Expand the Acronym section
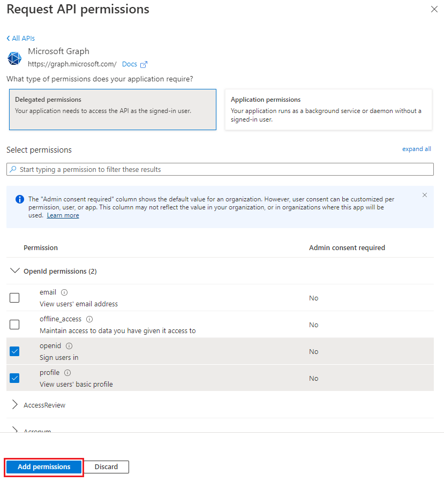 (x=14, y=430)
